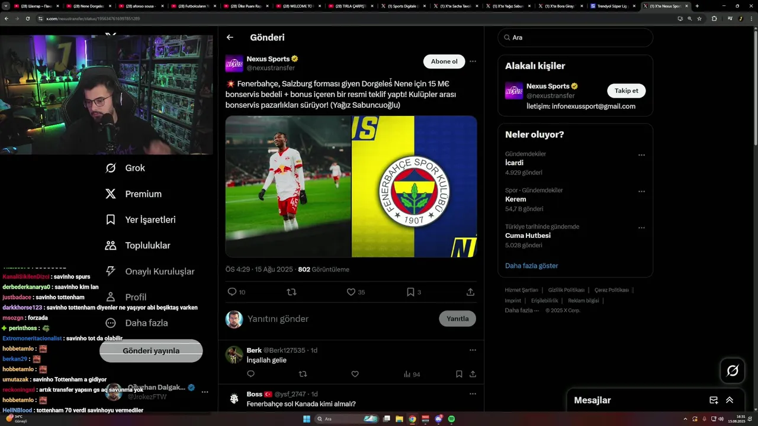Open the Cuma Hutbesi trending topic
Screen dimensions: 758x426
click(x=575, y=235)
